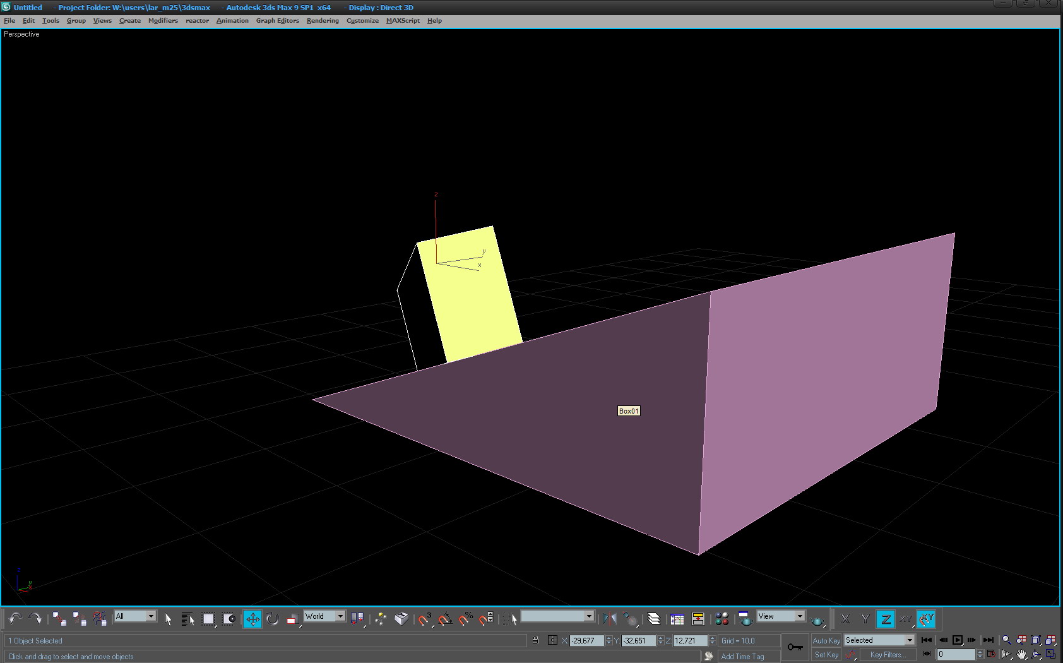Toggle Snaps Use Axis Constraints
The height and width of the screenshot is (663, 1063).
tap(926, 619)
